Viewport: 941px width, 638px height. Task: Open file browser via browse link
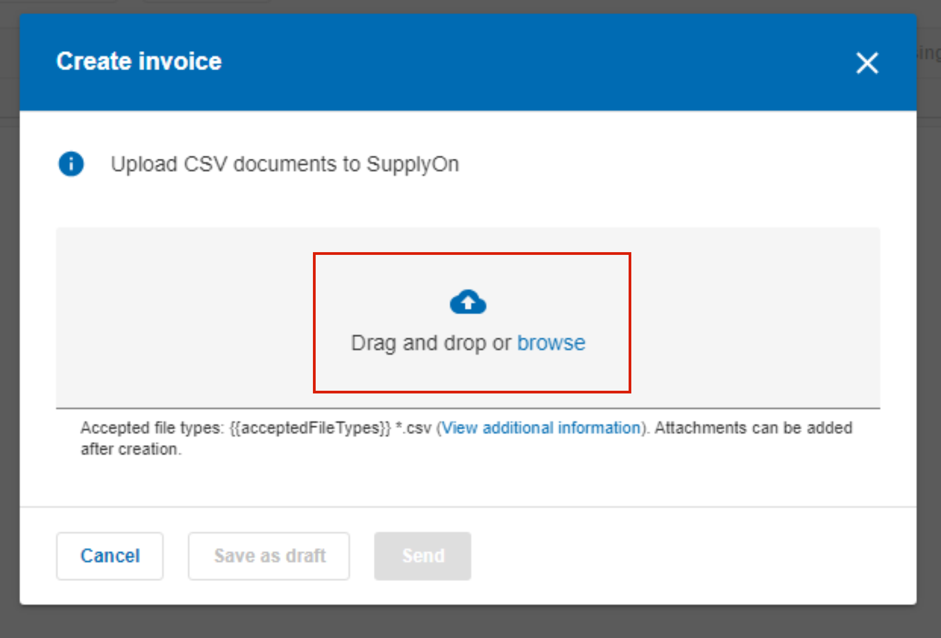pyautogui.click(x=551, y=343)
